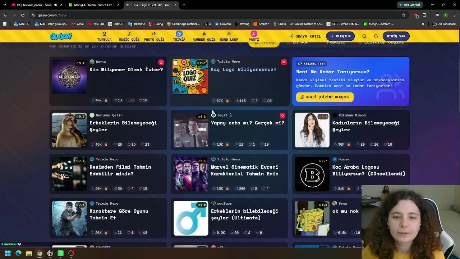Open Marvel Sinematik Evreni quiz title

click(x=244, y=170)
